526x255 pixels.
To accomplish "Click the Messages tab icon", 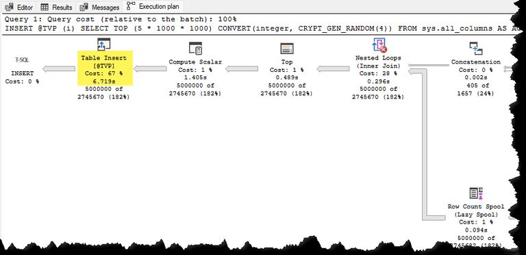I will [x=84, y=7].
